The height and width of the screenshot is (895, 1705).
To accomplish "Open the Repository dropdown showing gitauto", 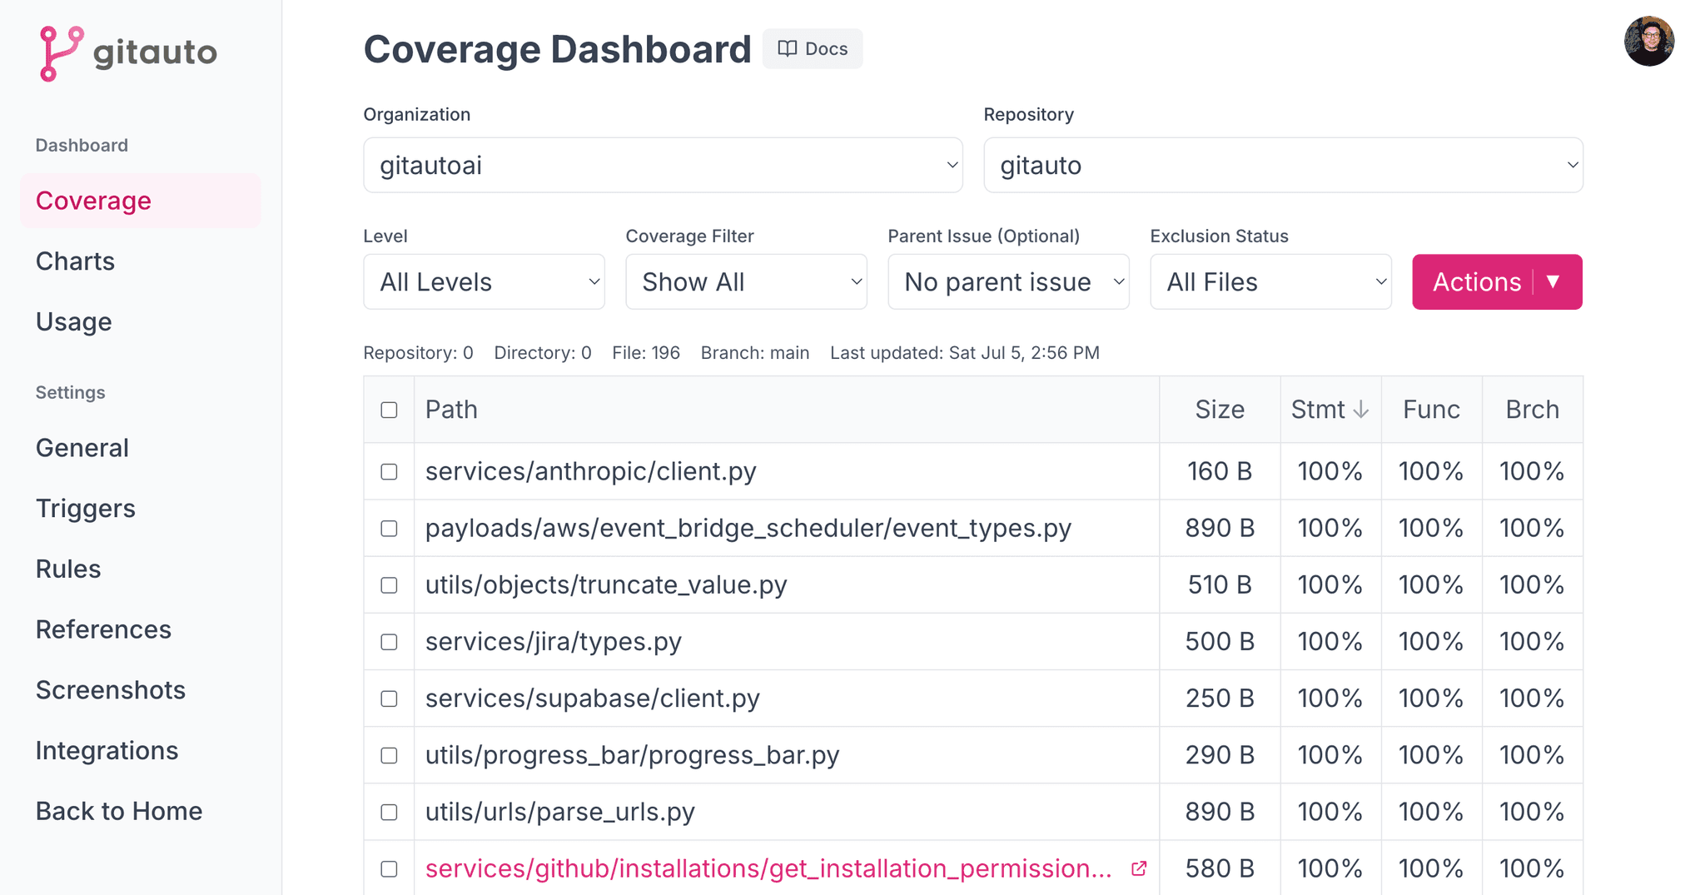I will (x=1283, y=165).
